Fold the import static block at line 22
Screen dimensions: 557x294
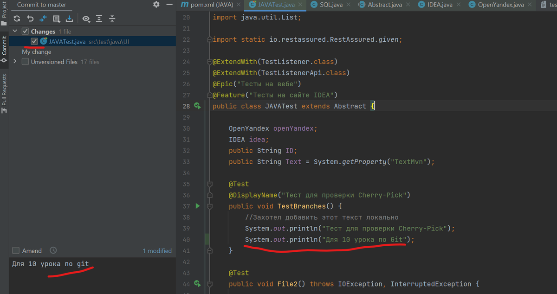pyautogui.click(x=210, y=39)
